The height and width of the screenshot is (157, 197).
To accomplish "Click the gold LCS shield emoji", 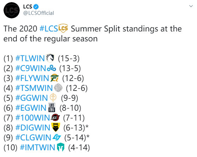I will [x=63, y=28].
